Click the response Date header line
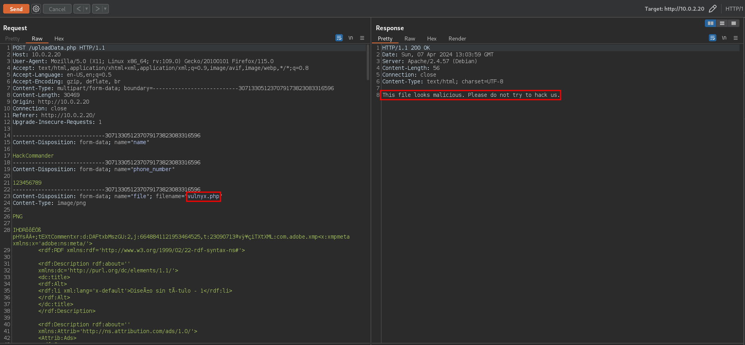 point(438,54)
